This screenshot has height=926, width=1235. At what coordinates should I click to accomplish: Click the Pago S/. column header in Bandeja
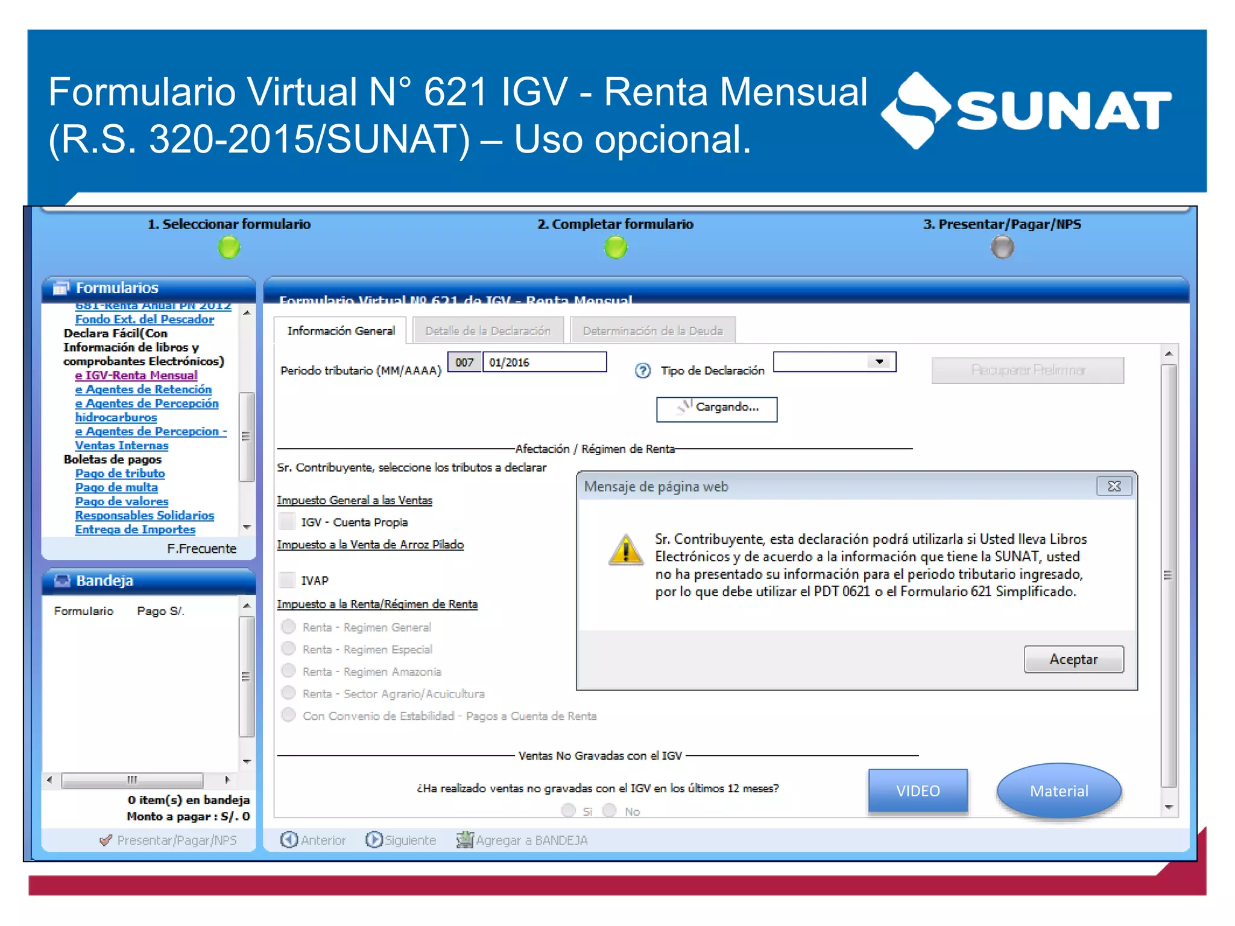(160, 611)
